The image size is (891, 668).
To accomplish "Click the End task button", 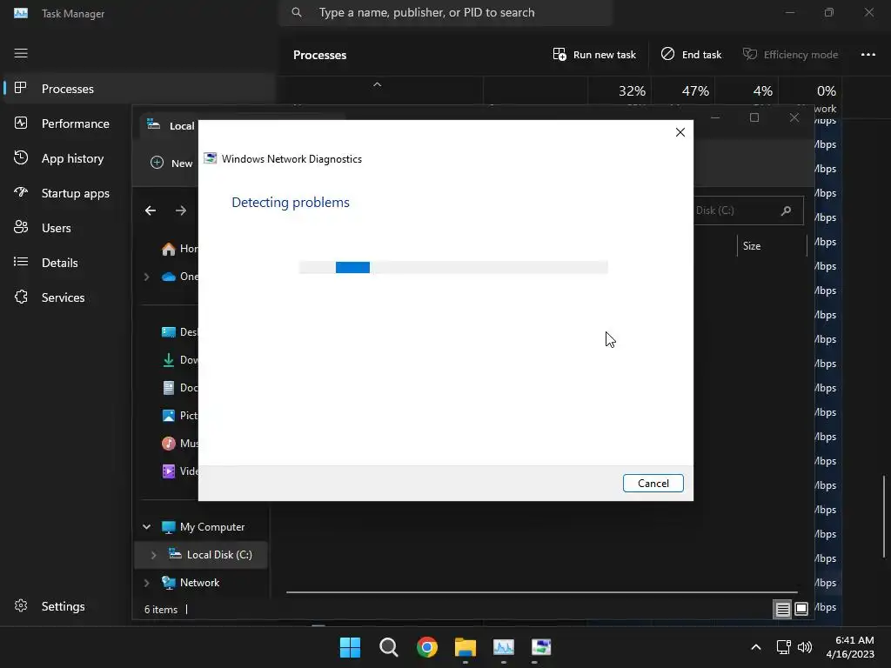I will click(691, 55).
